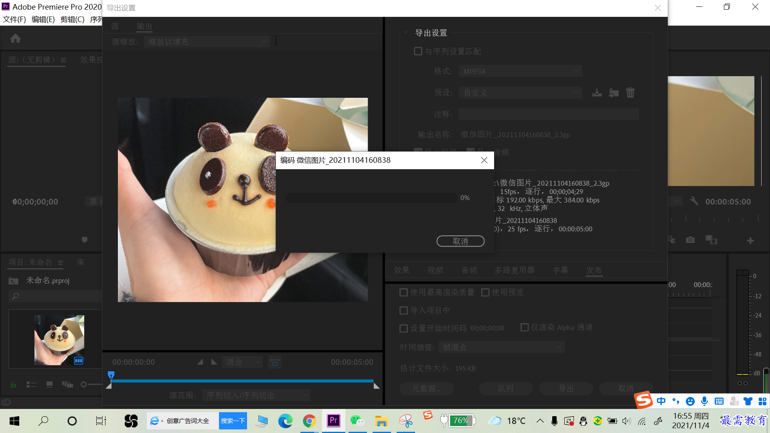Save preset icon next to 预设

click(x=597, y=93)
